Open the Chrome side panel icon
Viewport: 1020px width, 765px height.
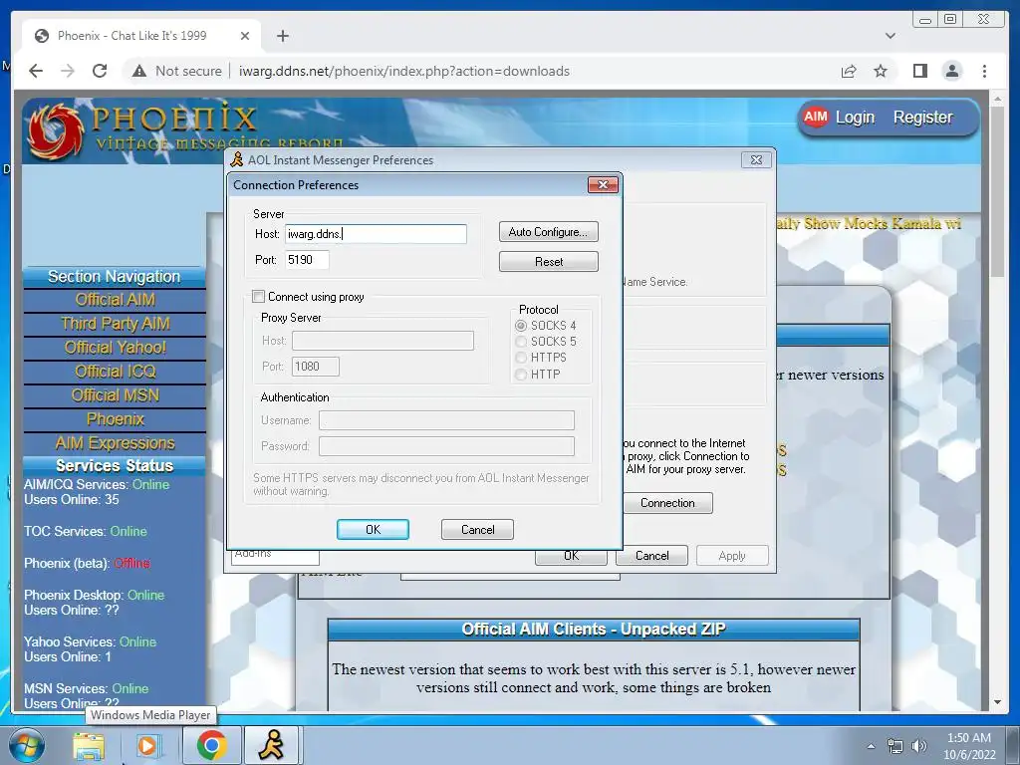point(919,71)
